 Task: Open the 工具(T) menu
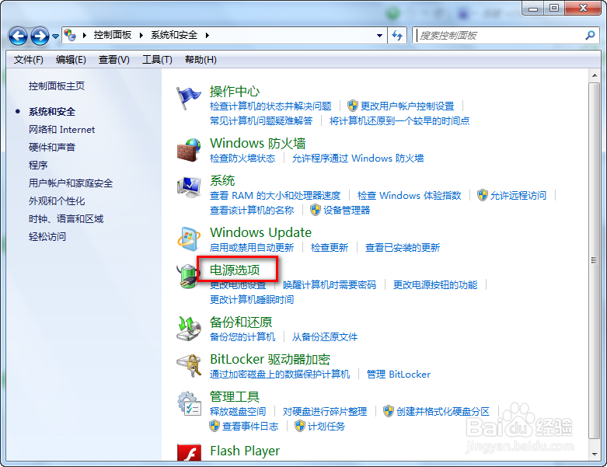coord(157,60)
